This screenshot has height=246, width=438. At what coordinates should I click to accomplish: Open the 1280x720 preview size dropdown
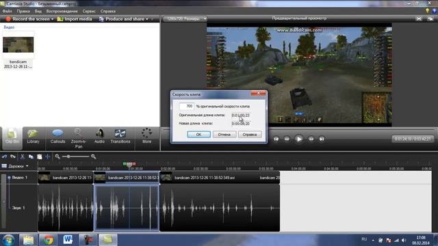click(x=185, y=18)
